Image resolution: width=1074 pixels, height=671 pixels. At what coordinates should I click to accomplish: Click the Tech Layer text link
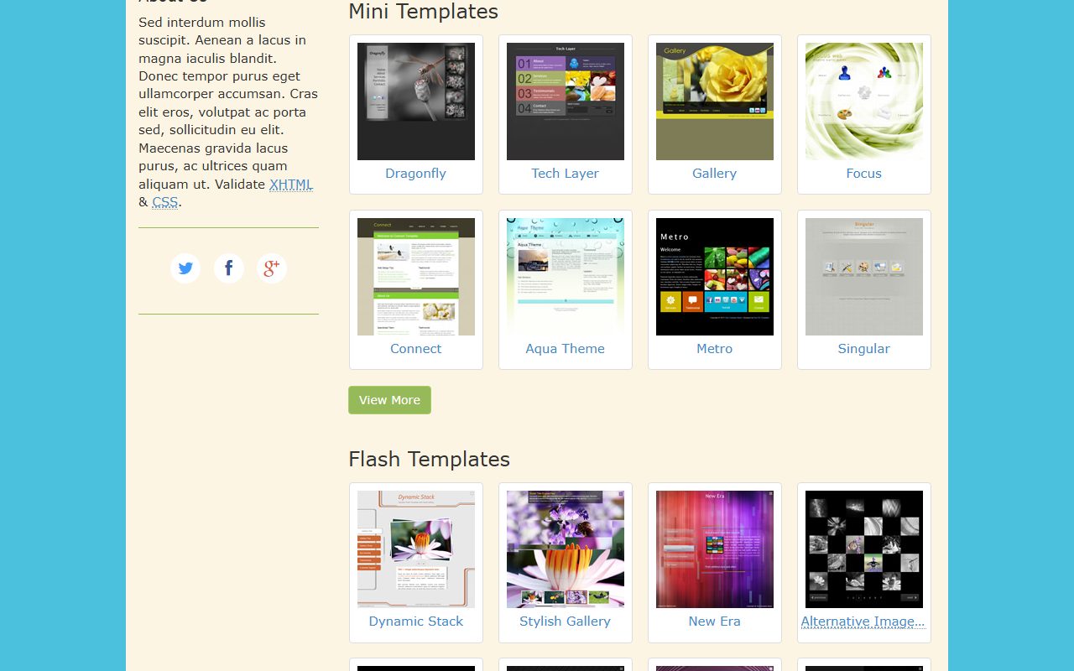pos(566,174)
